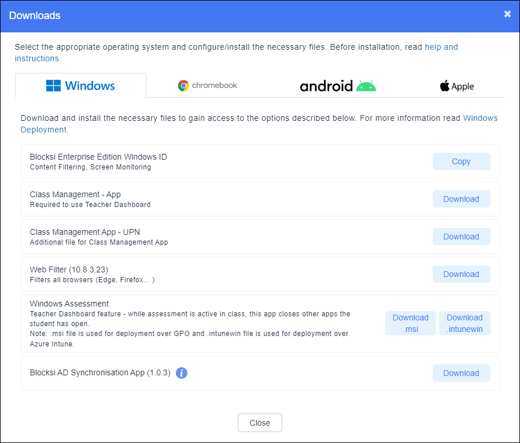Select the chromebook tab
This screenshot has width=520, height=443.
[x=207, y=85]
